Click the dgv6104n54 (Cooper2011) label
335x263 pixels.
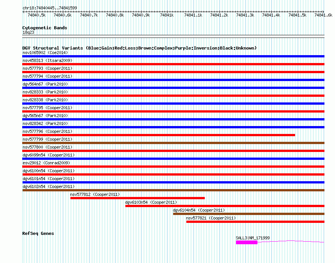[198, 210]
